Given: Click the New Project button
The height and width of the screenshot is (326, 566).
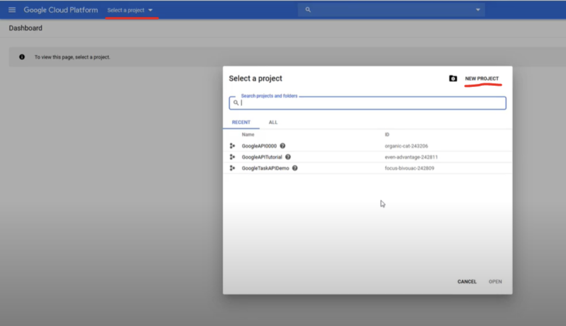Looking at the screenshot, I should click(482, 78).
